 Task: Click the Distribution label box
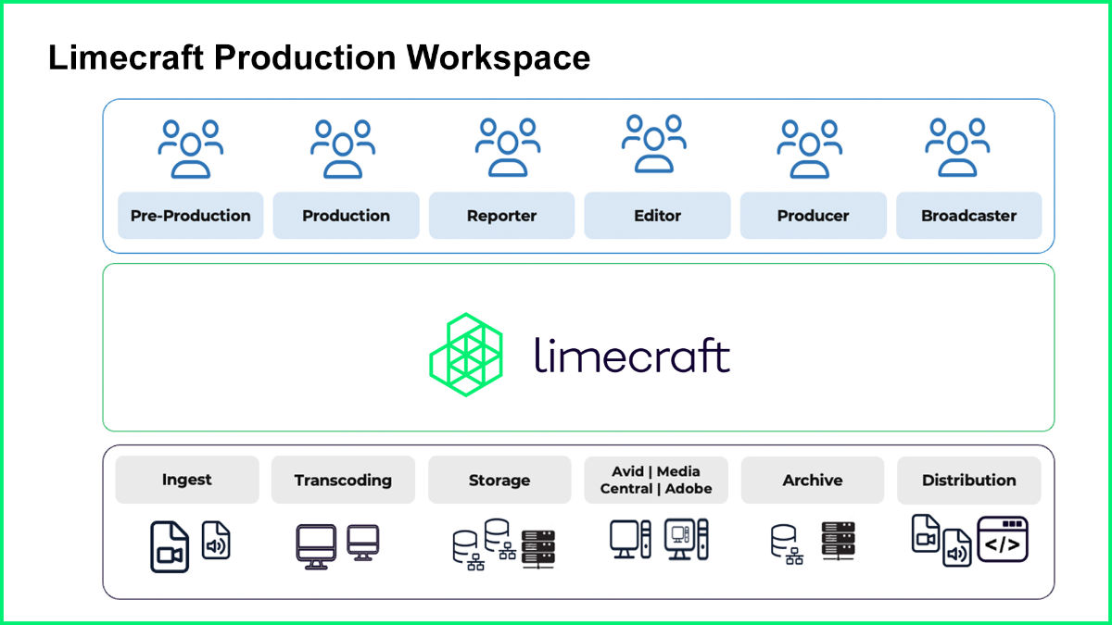(x=969, y=480)
